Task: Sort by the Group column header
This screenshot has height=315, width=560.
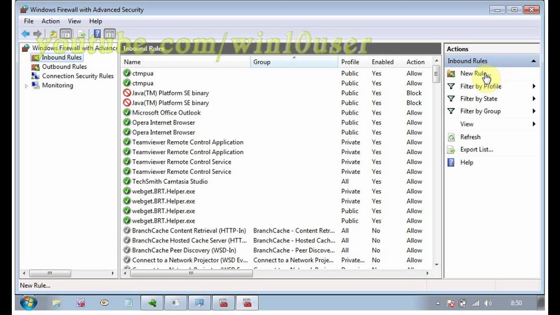Action: pos(294,62)
